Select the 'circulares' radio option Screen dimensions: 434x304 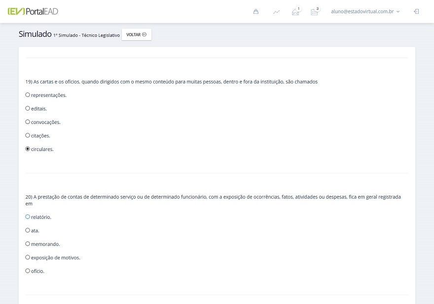(28, 149)
